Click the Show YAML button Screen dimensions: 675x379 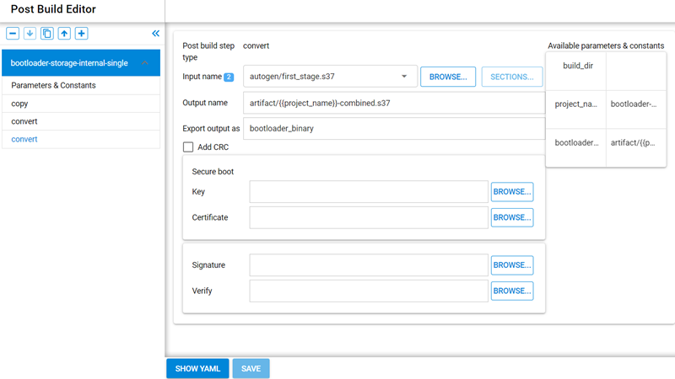tap(197, 369)
